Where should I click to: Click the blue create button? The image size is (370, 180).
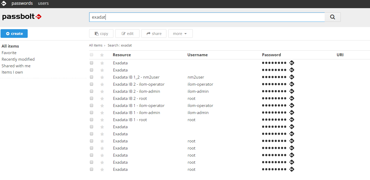tap(14, 34)
